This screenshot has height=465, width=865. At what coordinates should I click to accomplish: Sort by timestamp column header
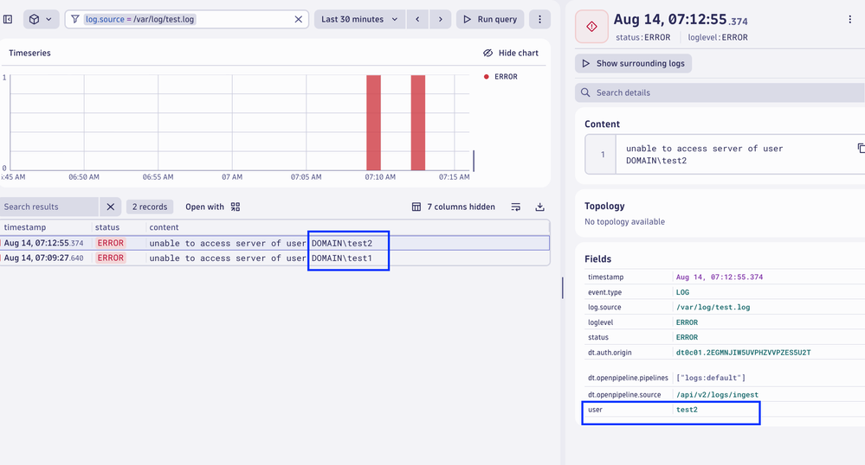(x=25, y=227)
